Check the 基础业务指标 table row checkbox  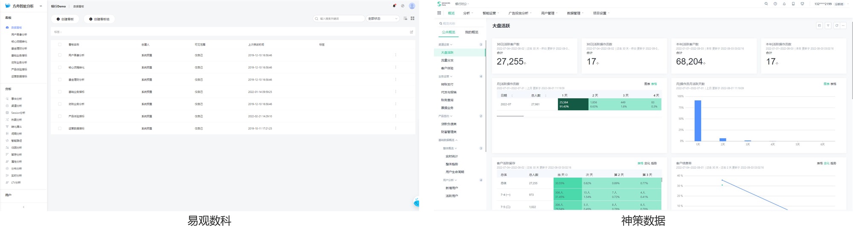(x=60, y=92)
